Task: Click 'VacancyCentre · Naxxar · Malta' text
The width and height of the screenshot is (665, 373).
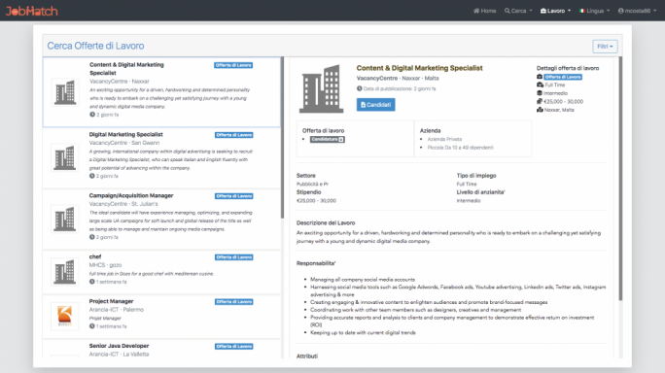Action: 398,78
